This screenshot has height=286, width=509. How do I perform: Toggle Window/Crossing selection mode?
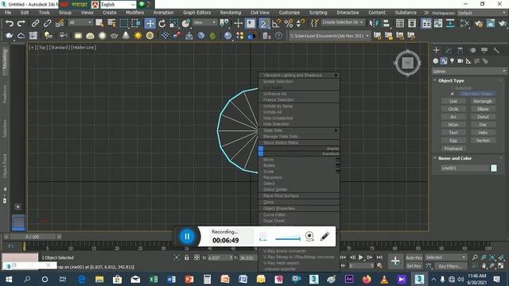click(x=136, y=23)
